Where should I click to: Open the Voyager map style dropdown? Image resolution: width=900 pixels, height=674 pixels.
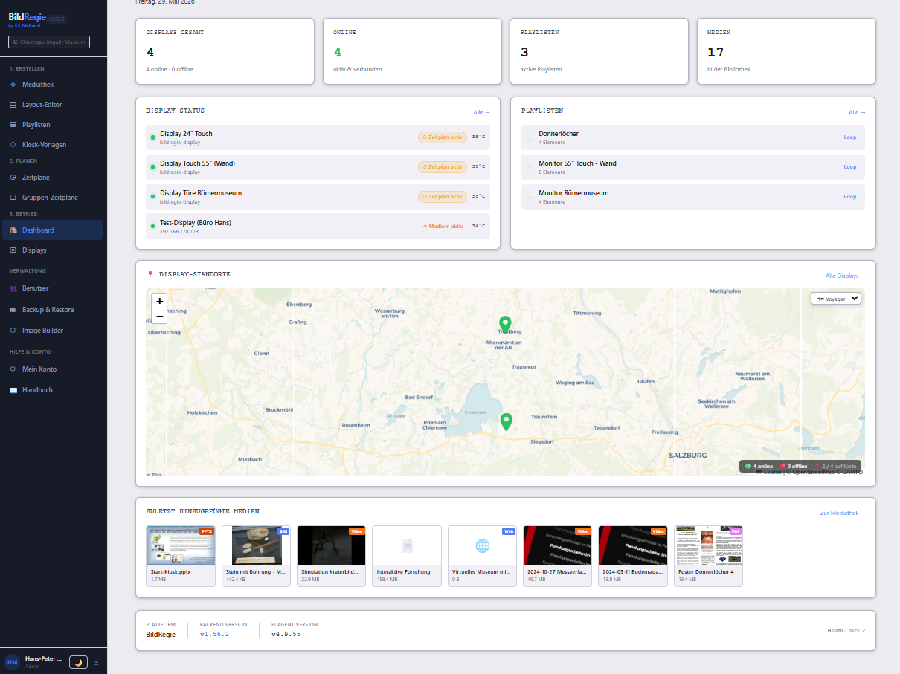click(x=836, y=298)
